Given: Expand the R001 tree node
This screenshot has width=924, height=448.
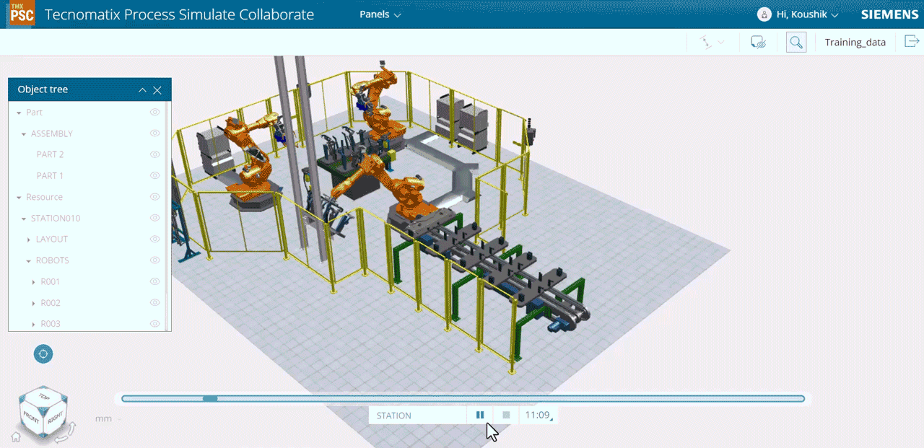Looking at the screenshot, I should click(34, 282).
